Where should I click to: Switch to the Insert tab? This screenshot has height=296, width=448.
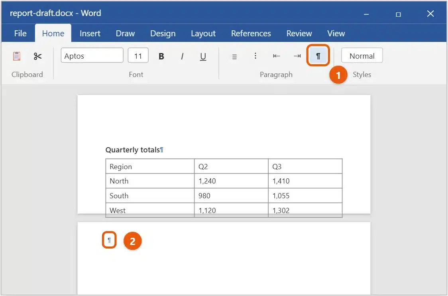click(x=90, y=34)
